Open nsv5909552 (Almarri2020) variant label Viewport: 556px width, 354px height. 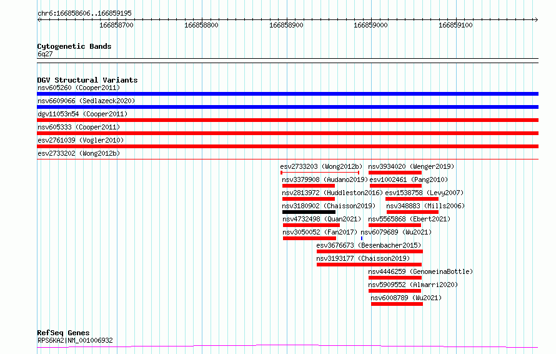[413, 285]
